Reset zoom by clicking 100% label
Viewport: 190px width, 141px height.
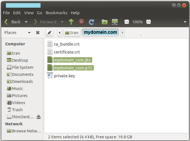pyautogui.click(x=138, y=22)
